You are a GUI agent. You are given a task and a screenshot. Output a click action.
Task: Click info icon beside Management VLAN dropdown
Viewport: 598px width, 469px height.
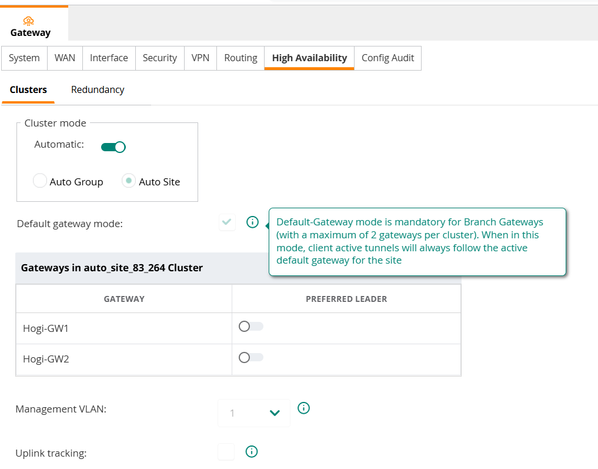pos(303,408)
